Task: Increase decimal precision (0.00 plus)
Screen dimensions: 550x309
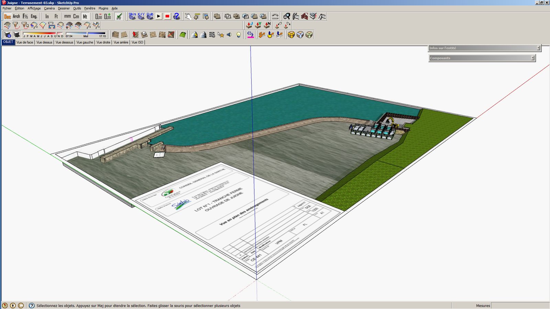Action: (108, 17)
